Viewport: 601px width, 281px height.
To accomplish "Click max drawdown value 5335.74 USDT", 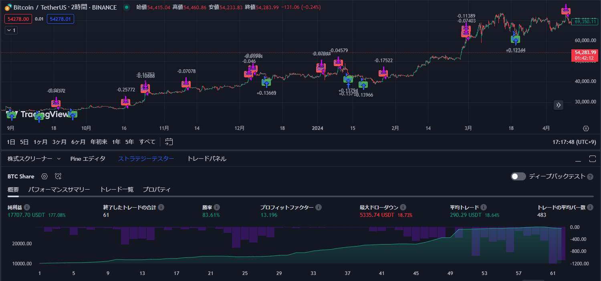I will click(377, 215).
